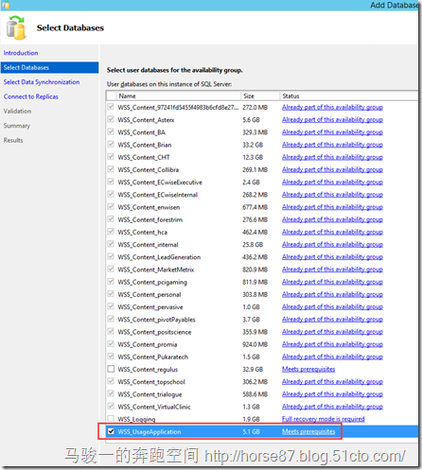Image resolution: width=422 pixels, height=470 pixels.
Task: Select the WSS_Content_forestrim row name
Action: 150,219
